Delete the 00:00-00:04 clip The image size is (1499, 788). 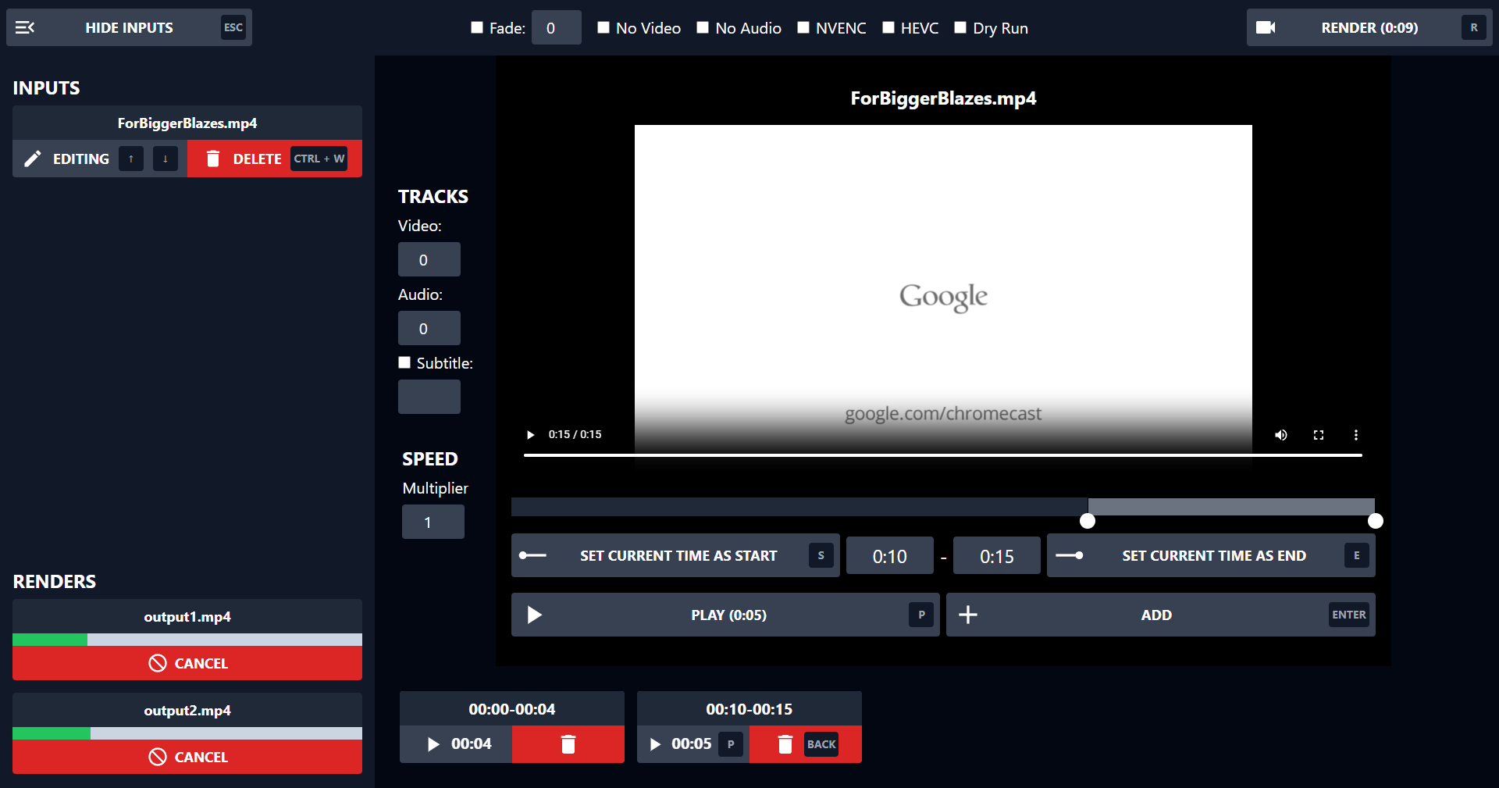point(568,744)
